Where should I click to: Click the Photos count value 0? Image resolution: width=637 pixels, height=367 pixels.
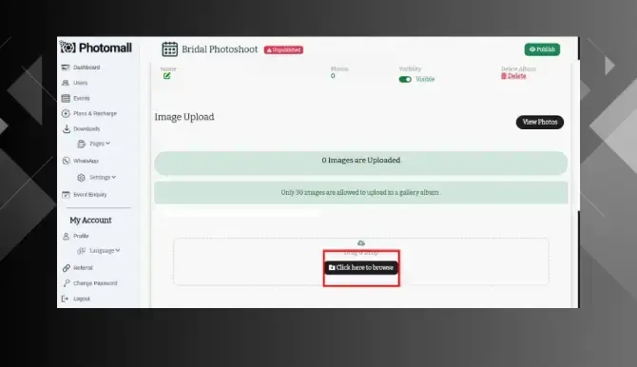click(x=333, y=76)
